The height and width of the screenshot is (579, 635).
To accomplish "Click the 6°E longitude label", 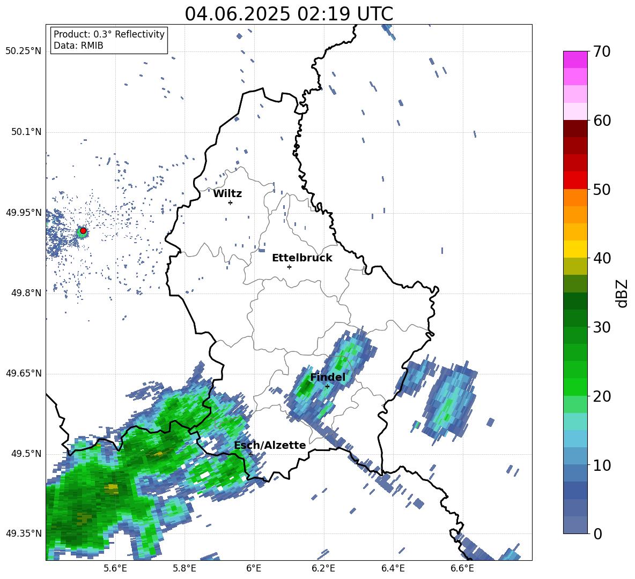I will (x=254, y=568).
